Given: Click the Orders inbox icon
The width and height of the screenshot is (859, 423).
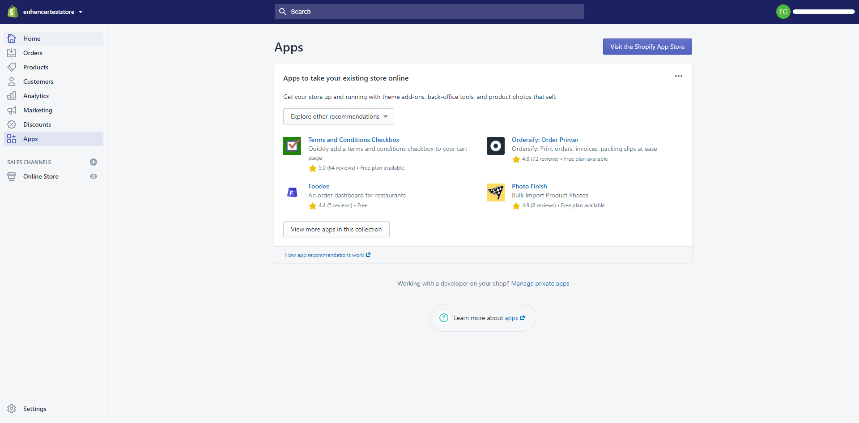Looking at the screenshot, I should pyautogui.click(x=12, y=53).
